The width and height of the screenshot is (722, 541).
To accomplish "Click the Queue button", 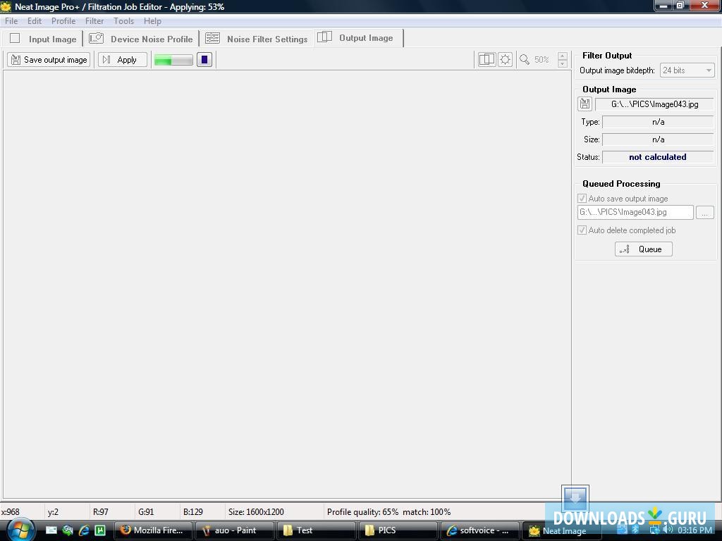I will point(643,249).
